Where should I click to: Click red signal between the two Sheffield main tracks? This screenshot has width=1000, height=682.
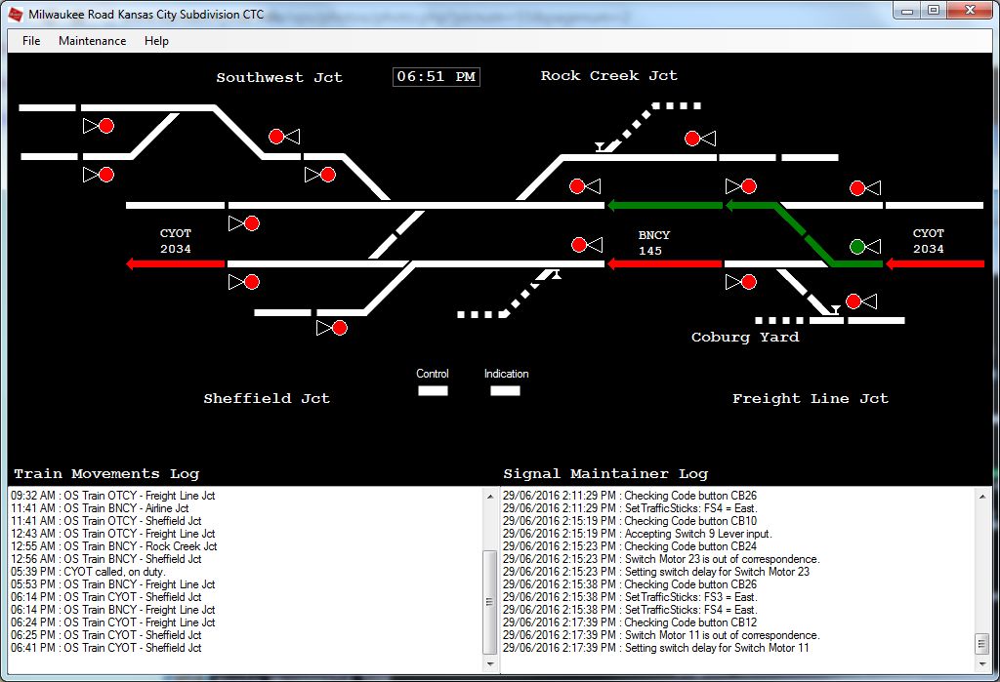[252, 223]
